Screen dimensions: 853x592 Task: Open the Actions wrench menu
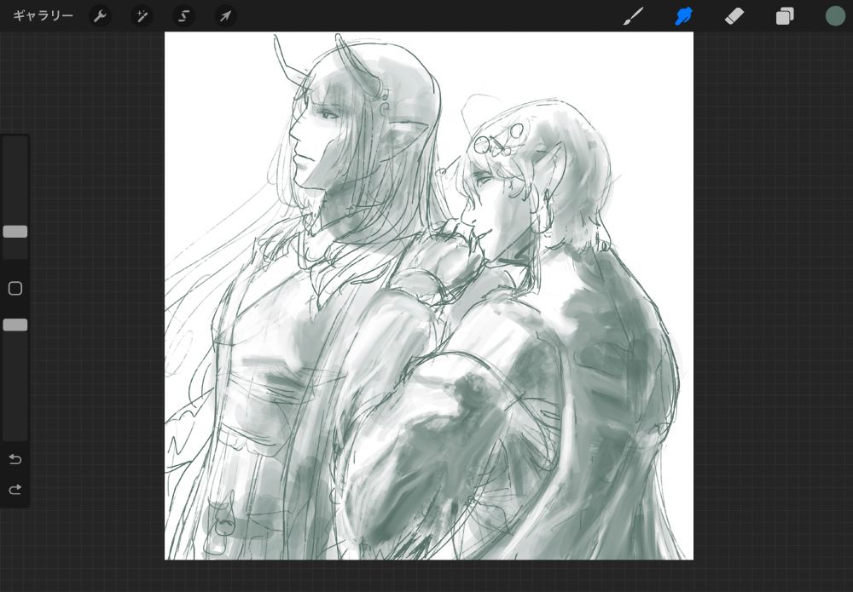(100, 16)
